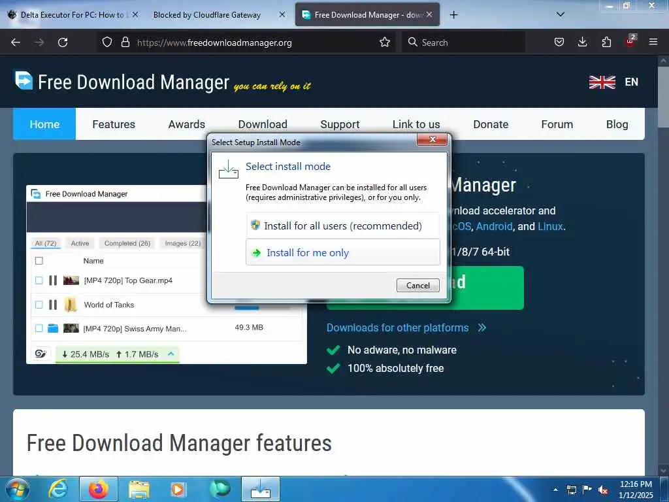Tick the Top Gear.mp4 row checkbox

[x=39, y=280]
